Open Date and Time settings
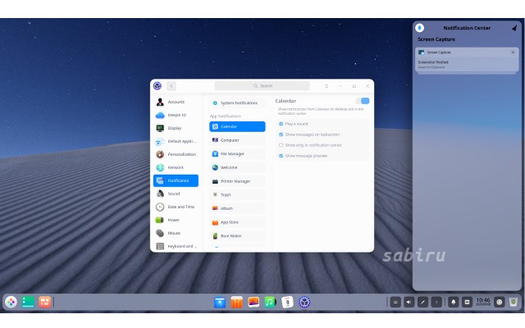525x328 pixels. 176,207
